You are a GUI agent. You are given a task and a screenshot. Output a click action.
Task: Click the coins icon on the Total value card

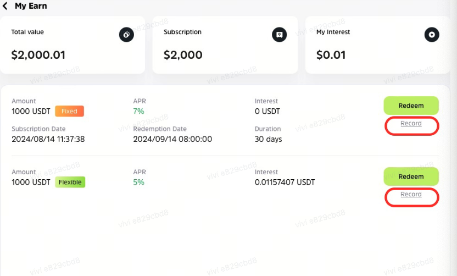point(126,35)
